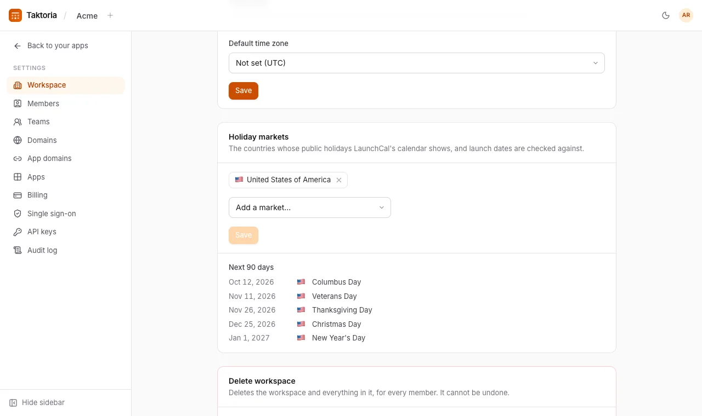Viewport: 702px width, 416px height.
Task: Open App domains settings
Action: (x=66, y=159)
